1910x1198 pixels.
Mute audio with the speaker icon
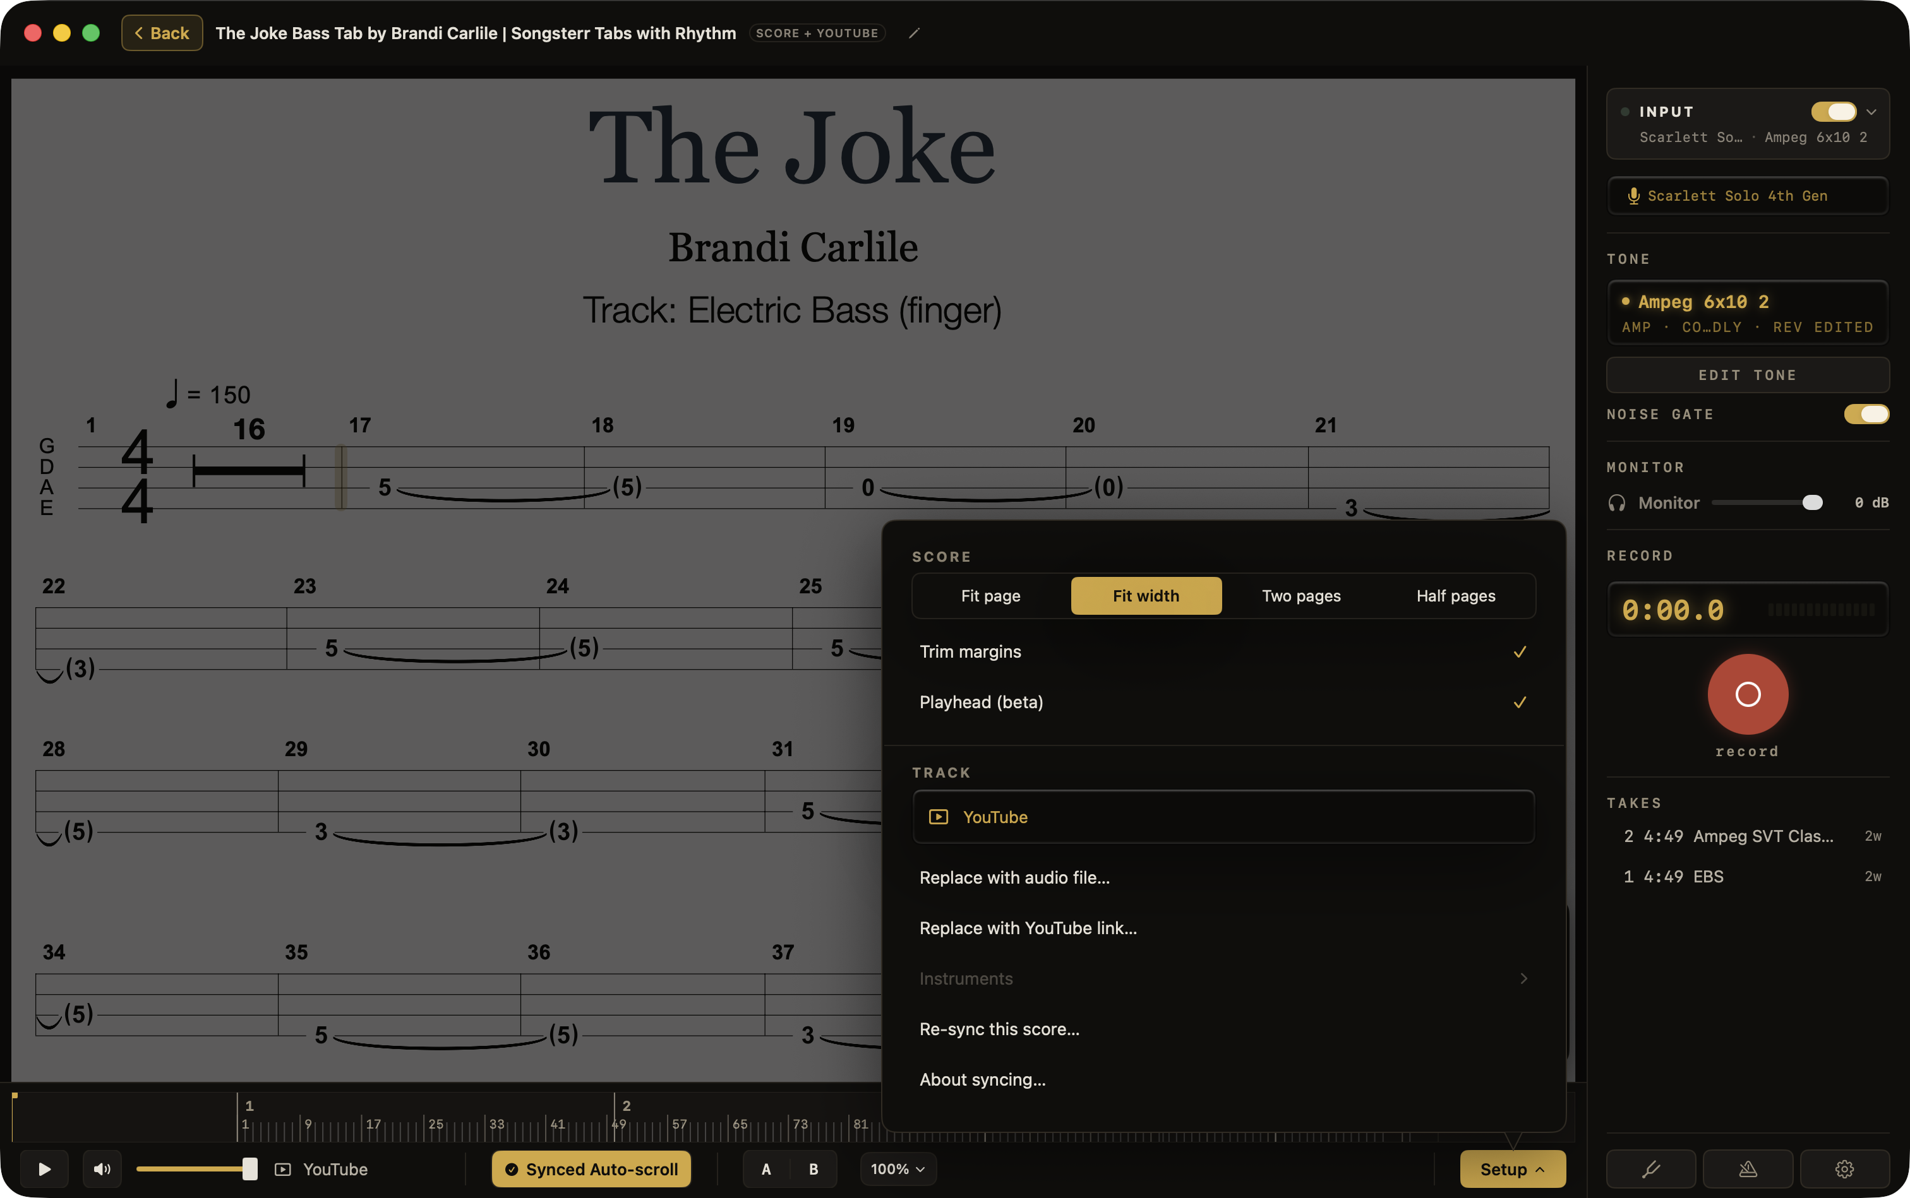[102, 1169]
